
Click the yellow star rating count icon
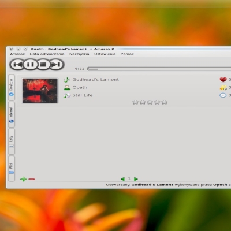(223, 88)
